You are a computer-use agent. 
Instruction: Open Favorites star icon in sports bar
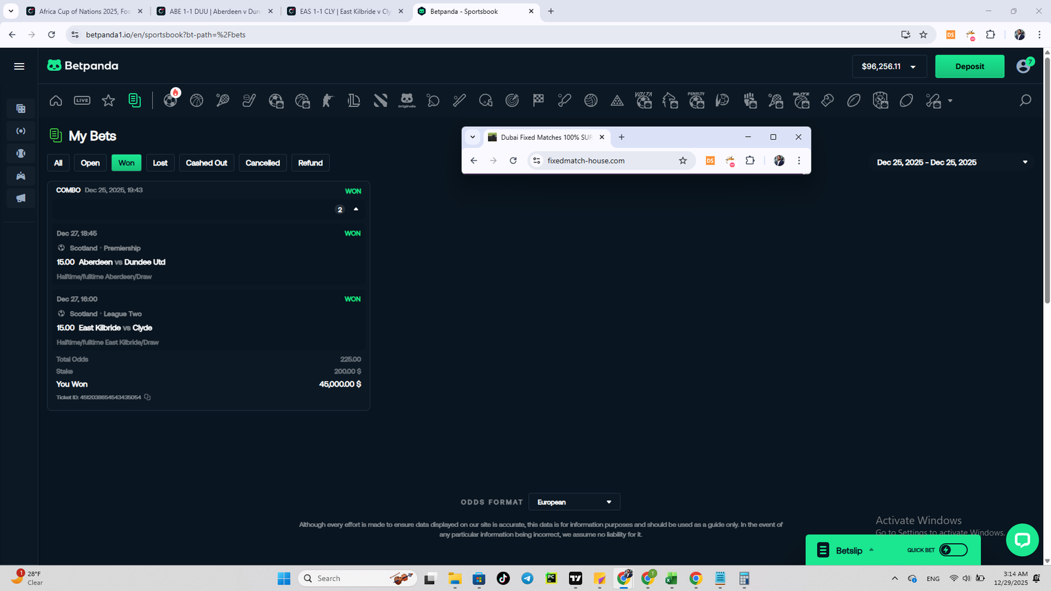coord(108,100)
